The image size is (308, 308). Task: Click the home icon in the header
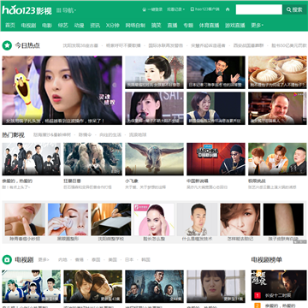coord(228,9)
